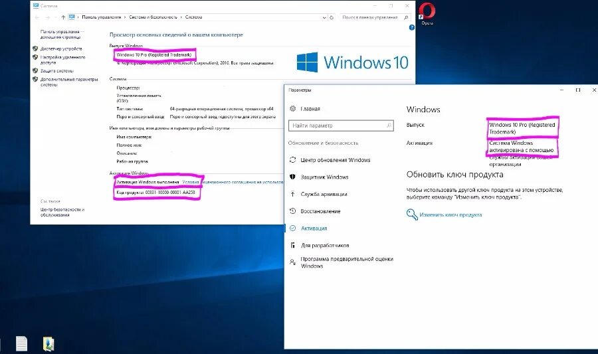Click 'Обновить ключ продукта' heading
The width and height of the screenshot is (598, 354).
tap(454, 175)
